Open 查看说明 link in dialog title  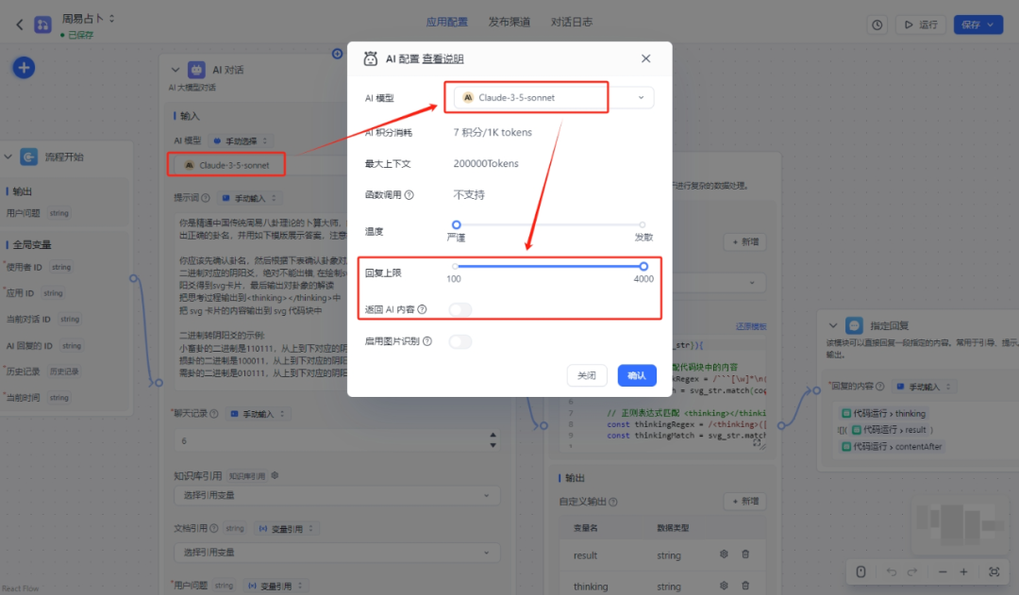[443, 59]
